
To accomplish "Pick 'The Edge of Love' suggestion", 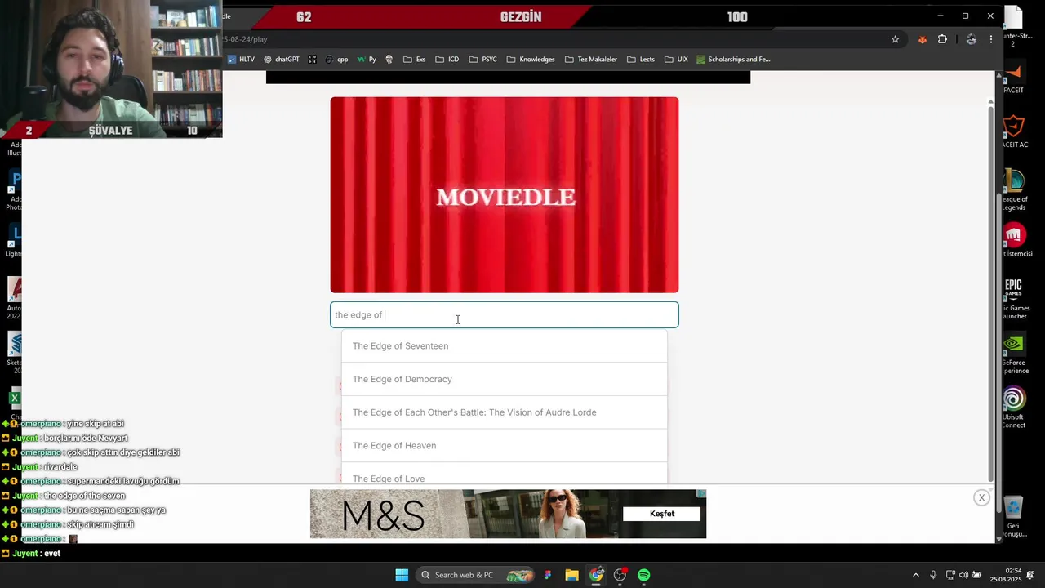I will point(504,474).
